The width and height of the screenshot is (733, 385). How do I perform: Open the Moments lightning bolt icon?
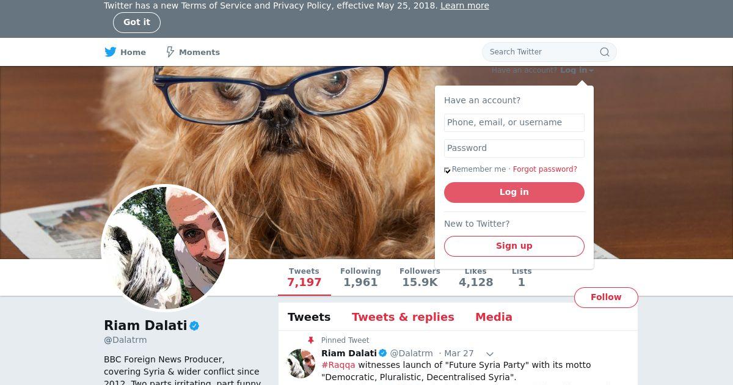[170, 52]
